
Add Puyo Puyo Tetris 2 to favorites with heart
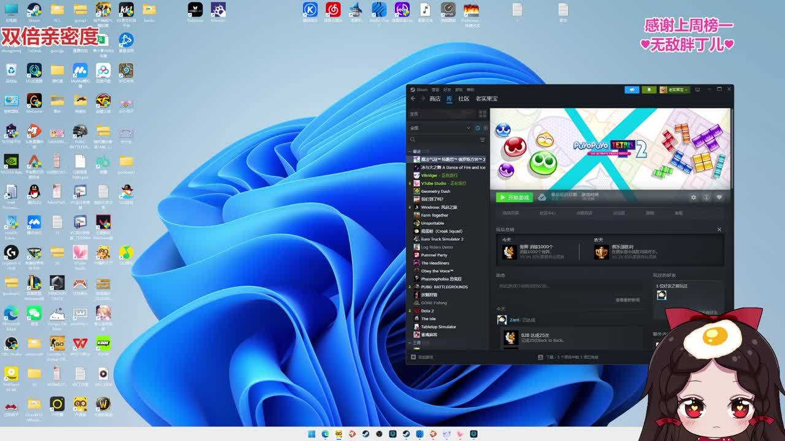point(719,197)
